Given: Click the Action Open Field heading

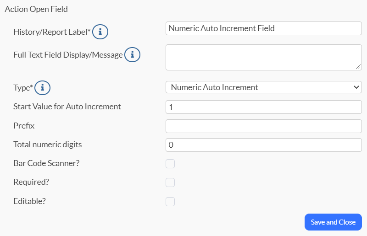Looking at the screenshot, I should pos(36,9).
